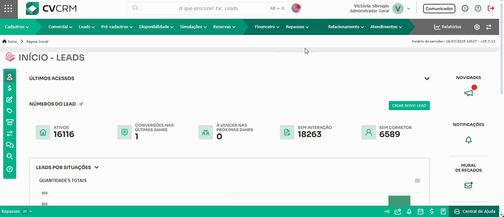This screenshot has height=217, width=504.
Task: Open Relatórios link in navbar
Action: click(x=447, y=27)
